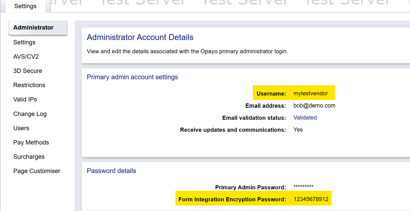
Task: Click the masked Primary Admin Password value
Action: (x=303, y=187)
